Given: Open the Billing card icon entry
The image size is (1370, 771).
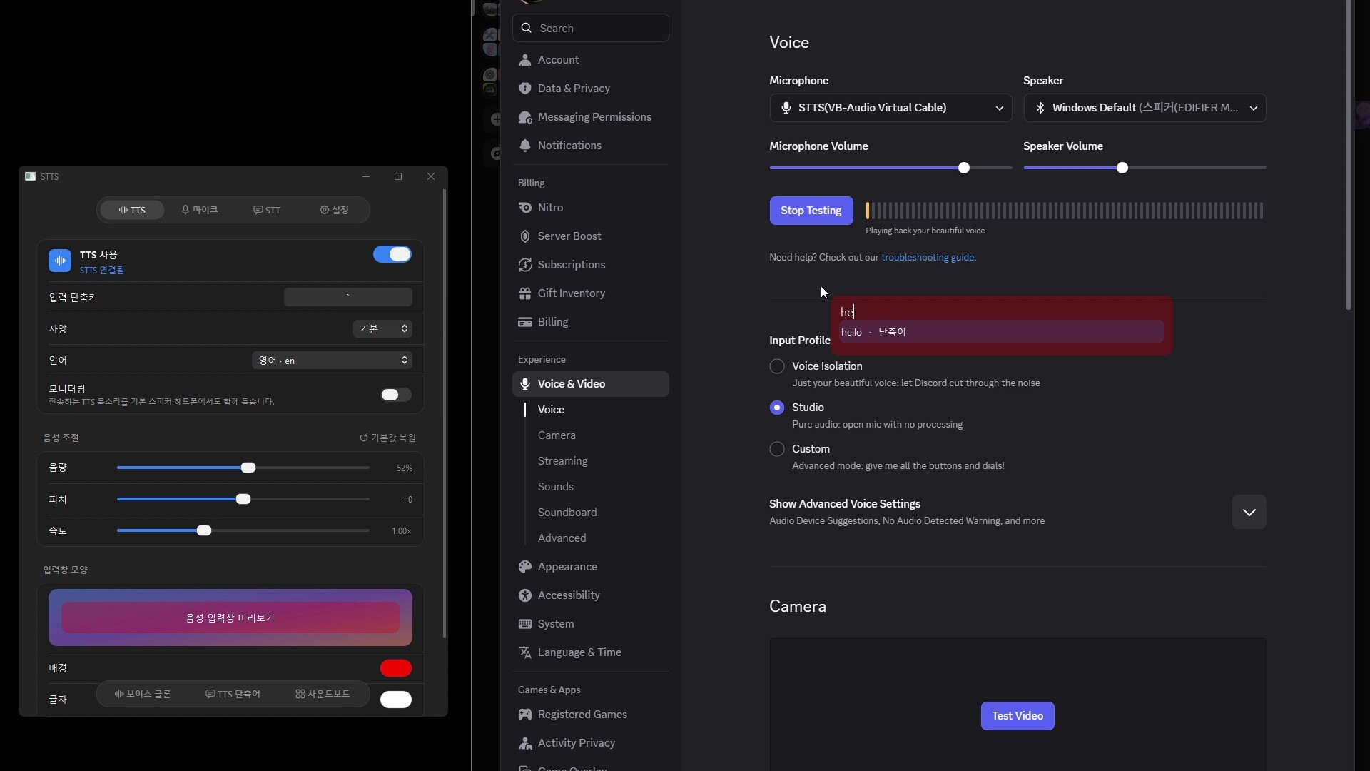Looking at the screenshot, I should coord(525,322).
